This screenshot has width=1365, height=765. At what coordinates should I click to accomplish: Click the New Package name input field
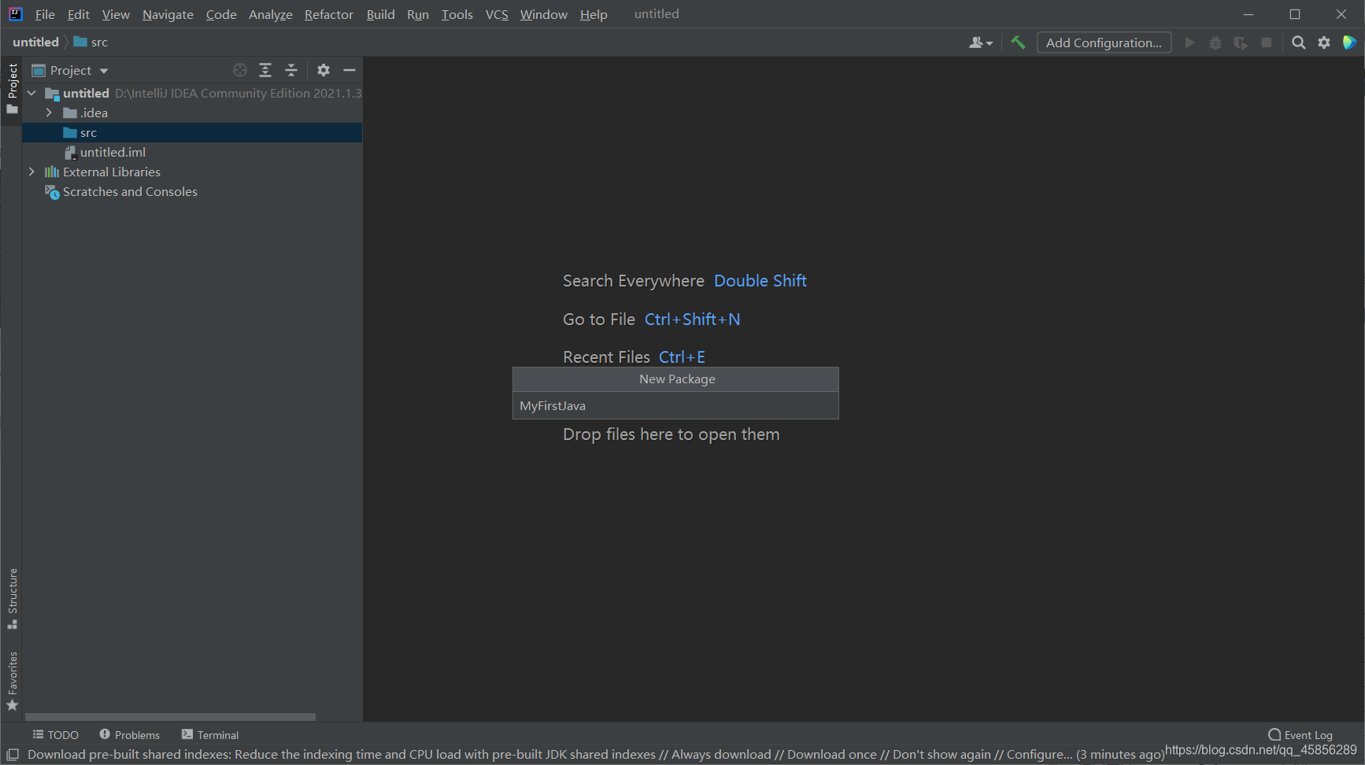675,405
